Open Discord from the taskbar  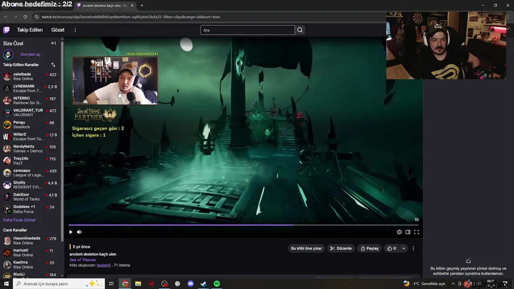point(191,284)
